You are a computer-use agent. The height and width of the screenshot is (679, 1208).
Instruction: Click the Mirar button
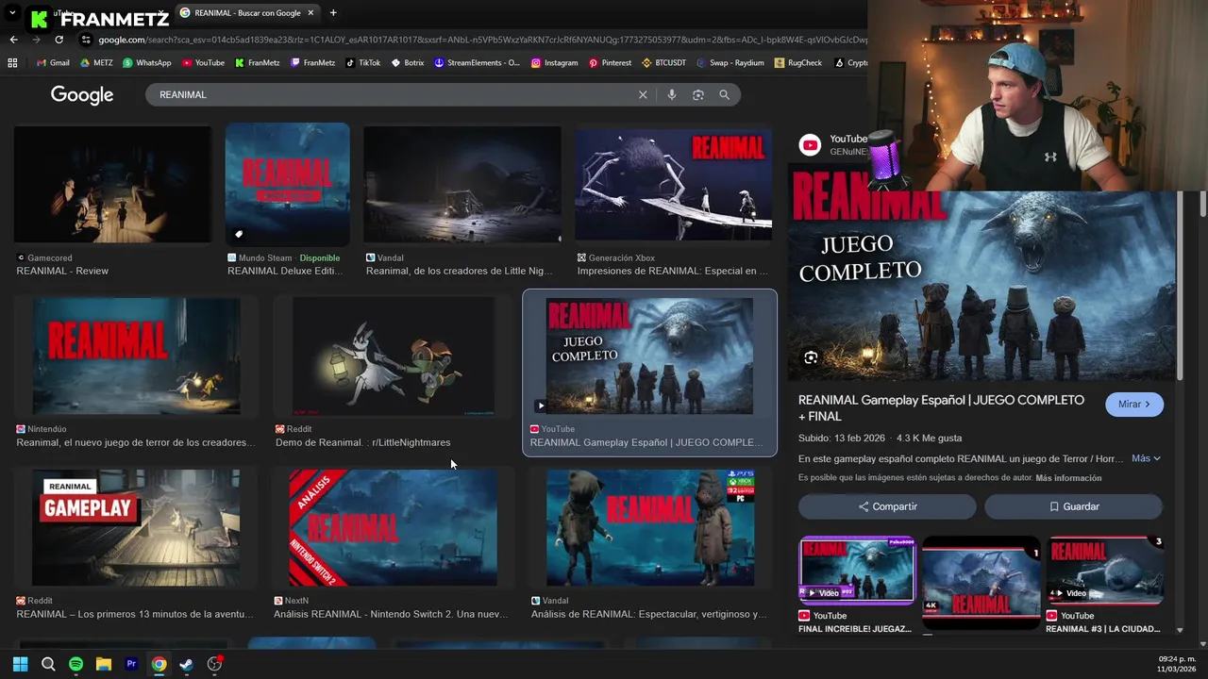tap(1134, 404)
